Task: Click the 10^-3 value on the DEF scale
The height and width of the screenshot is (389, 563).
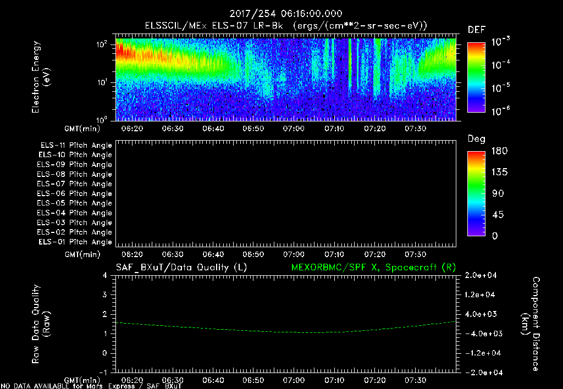Action: 500,42
